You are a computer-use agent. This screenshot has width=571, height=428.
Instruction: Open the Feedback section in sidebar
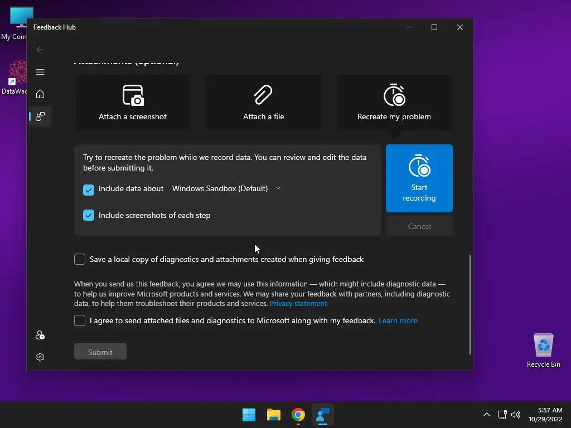[40, 116]
